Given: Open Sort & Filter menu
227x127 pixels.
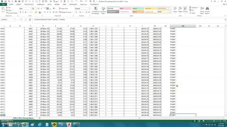Looking at the screenshot, I should 202,10.
